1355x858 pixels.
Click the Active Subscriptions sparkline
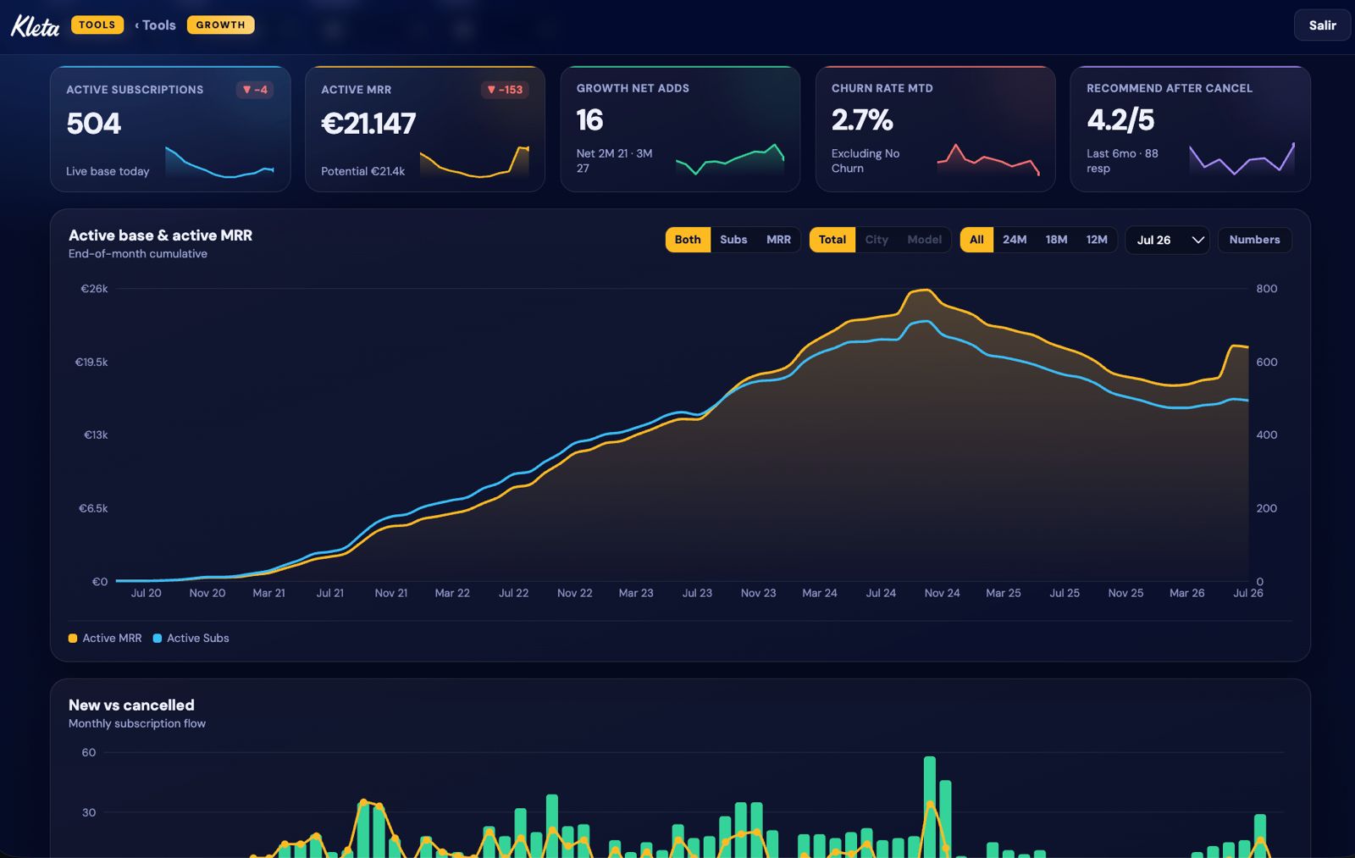pos(219,162)
